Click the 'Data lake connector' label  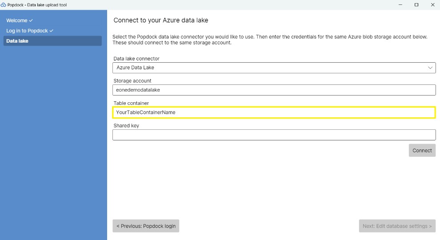[x=136, y=59]
